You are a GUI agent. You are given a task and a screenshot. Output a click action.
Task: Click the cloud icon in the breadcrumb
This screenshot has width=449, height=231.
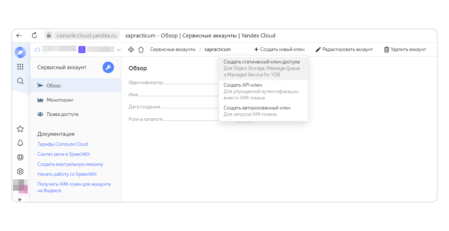tap(37, 50)
